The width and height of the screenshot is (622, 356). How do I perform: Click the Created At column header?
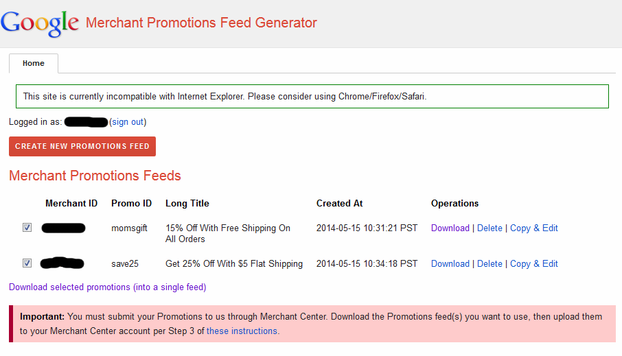click(x=340, y=203)
